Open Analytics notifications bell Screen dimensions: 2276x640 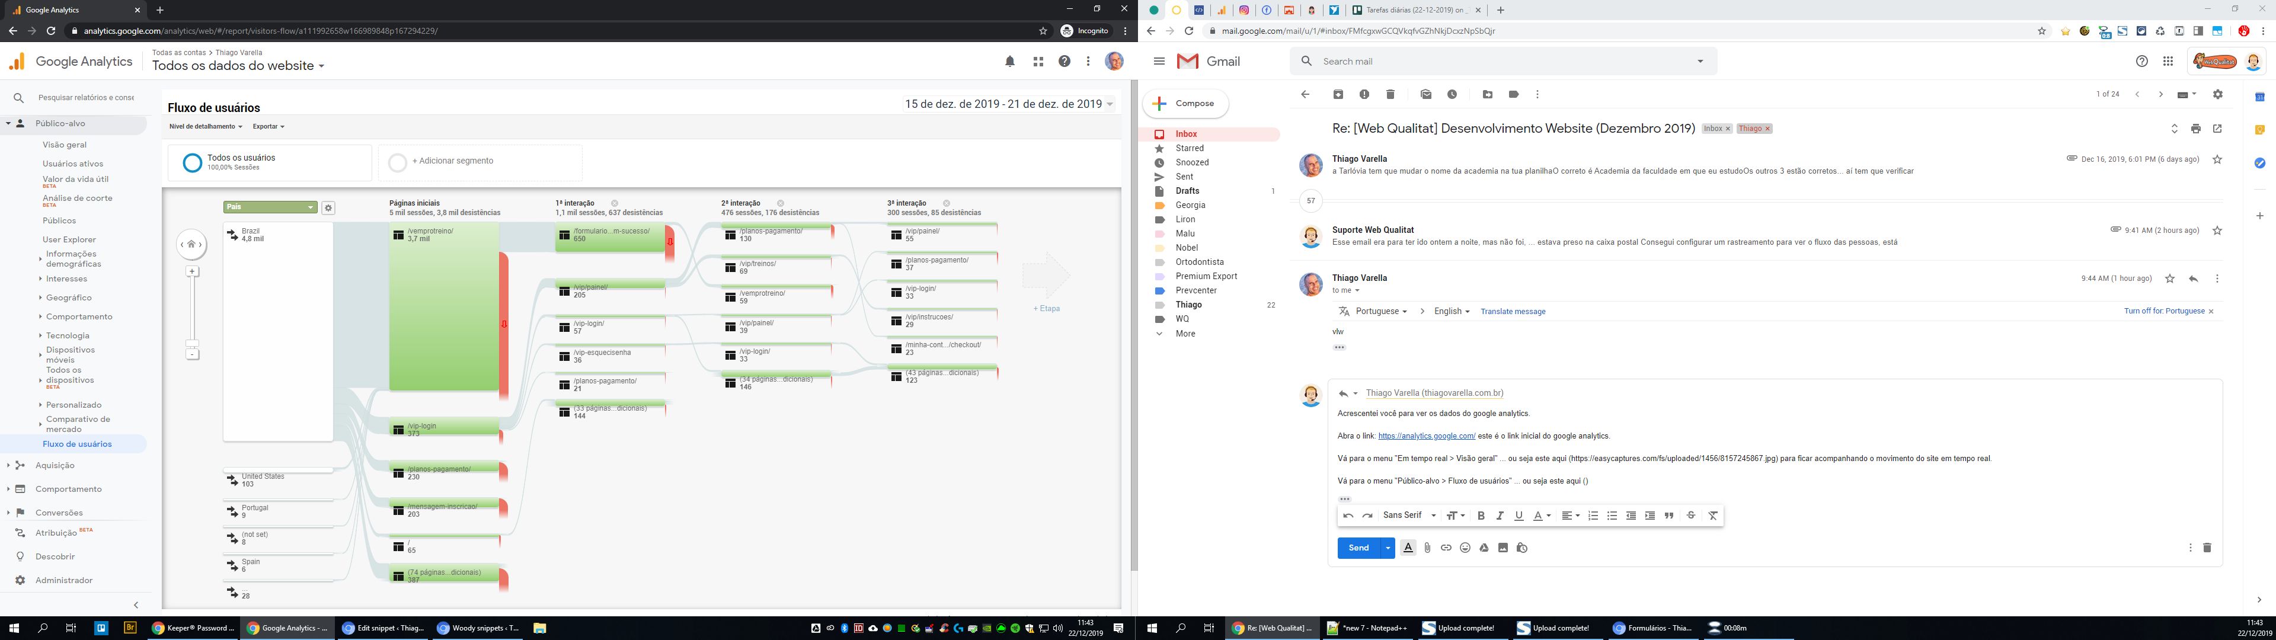(1010, 61)
